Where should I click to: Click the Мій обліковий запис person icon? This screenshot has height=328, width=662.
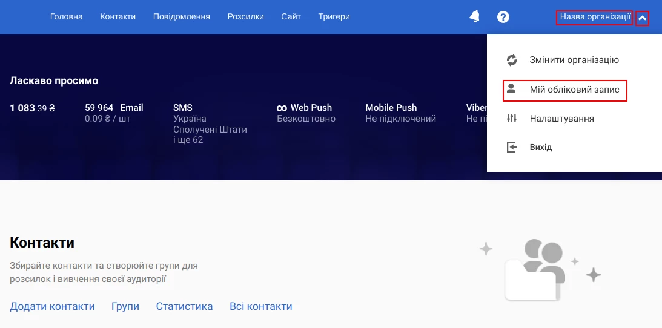511,89
